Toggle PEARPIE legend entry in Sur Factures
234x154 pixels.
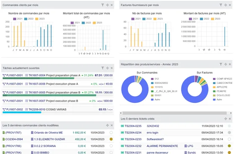pos(220,91)
